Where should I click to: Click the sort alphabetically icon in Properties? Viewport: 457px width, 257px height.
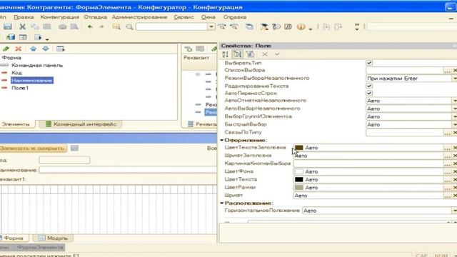pyautogui.click(x=226, y=54)
